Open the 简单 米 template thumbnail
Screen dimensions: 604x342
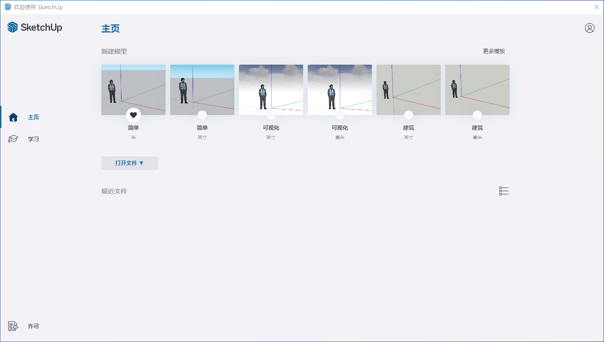(x=133, y=87)
